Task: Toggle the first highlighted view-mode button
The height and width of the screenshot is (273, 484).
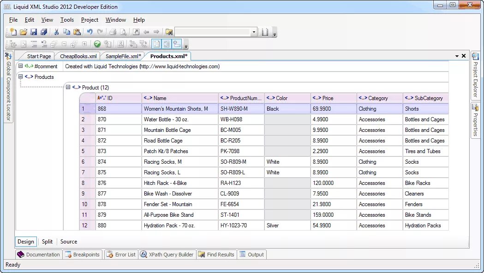Action: [156, 44]
